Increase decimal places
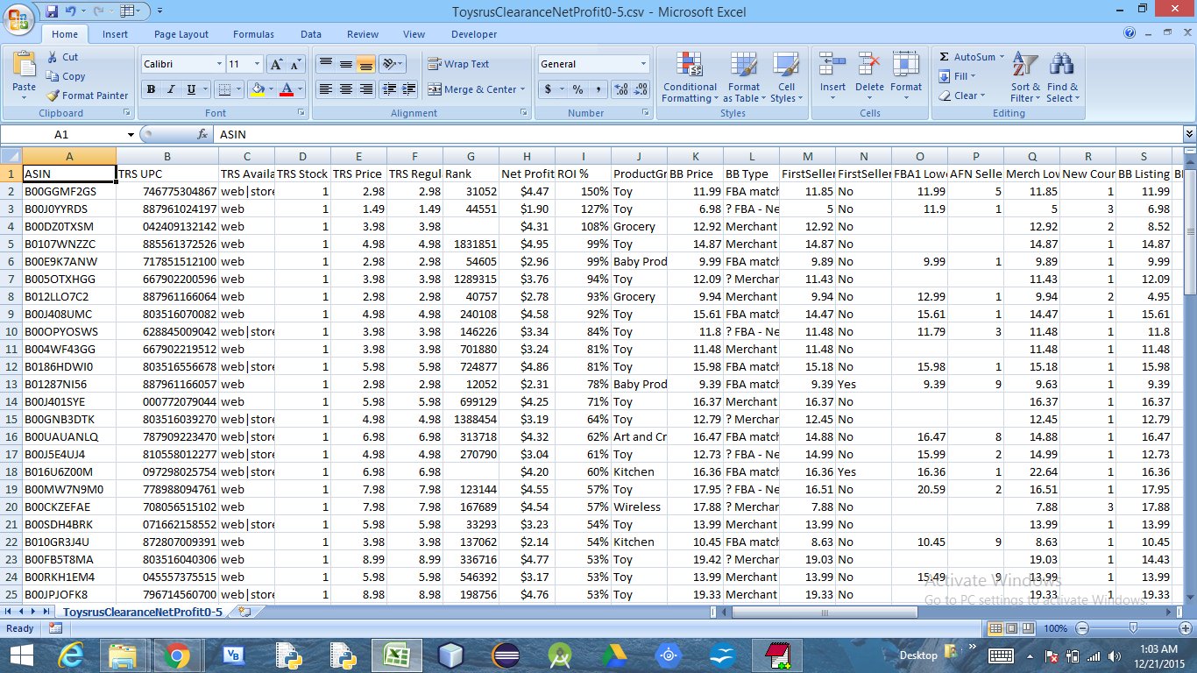Image resolution: width=1197 pixels, height=673 pixels. pyautogui.click(x=621, y=89)
